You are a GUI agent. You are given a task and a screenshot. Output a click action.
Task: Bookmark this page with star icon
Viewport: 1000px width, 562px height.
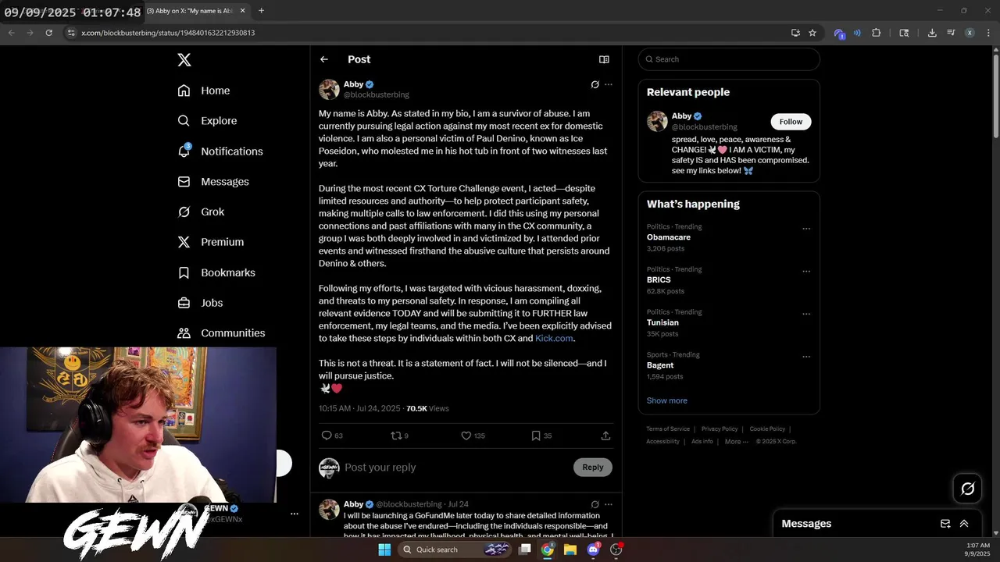pyautogui.click(x=812, y=33)
